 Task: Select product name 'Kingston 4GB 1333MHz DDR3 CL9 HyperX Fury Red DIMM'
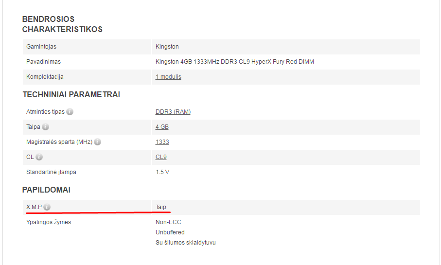click(235, 62)
